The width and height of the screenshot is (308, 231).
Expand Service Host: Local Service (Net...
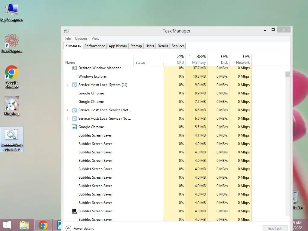(67, 110)
